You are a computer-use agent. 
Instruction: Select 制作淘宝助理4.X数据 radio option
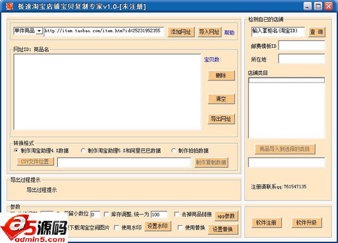tap(16, 151)
